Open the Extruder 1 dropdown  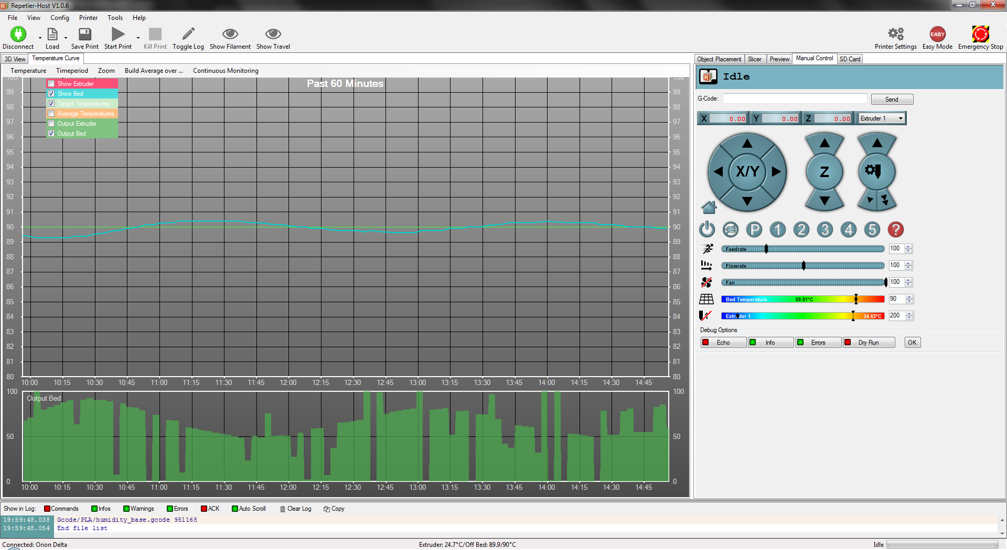pos(882,118)
